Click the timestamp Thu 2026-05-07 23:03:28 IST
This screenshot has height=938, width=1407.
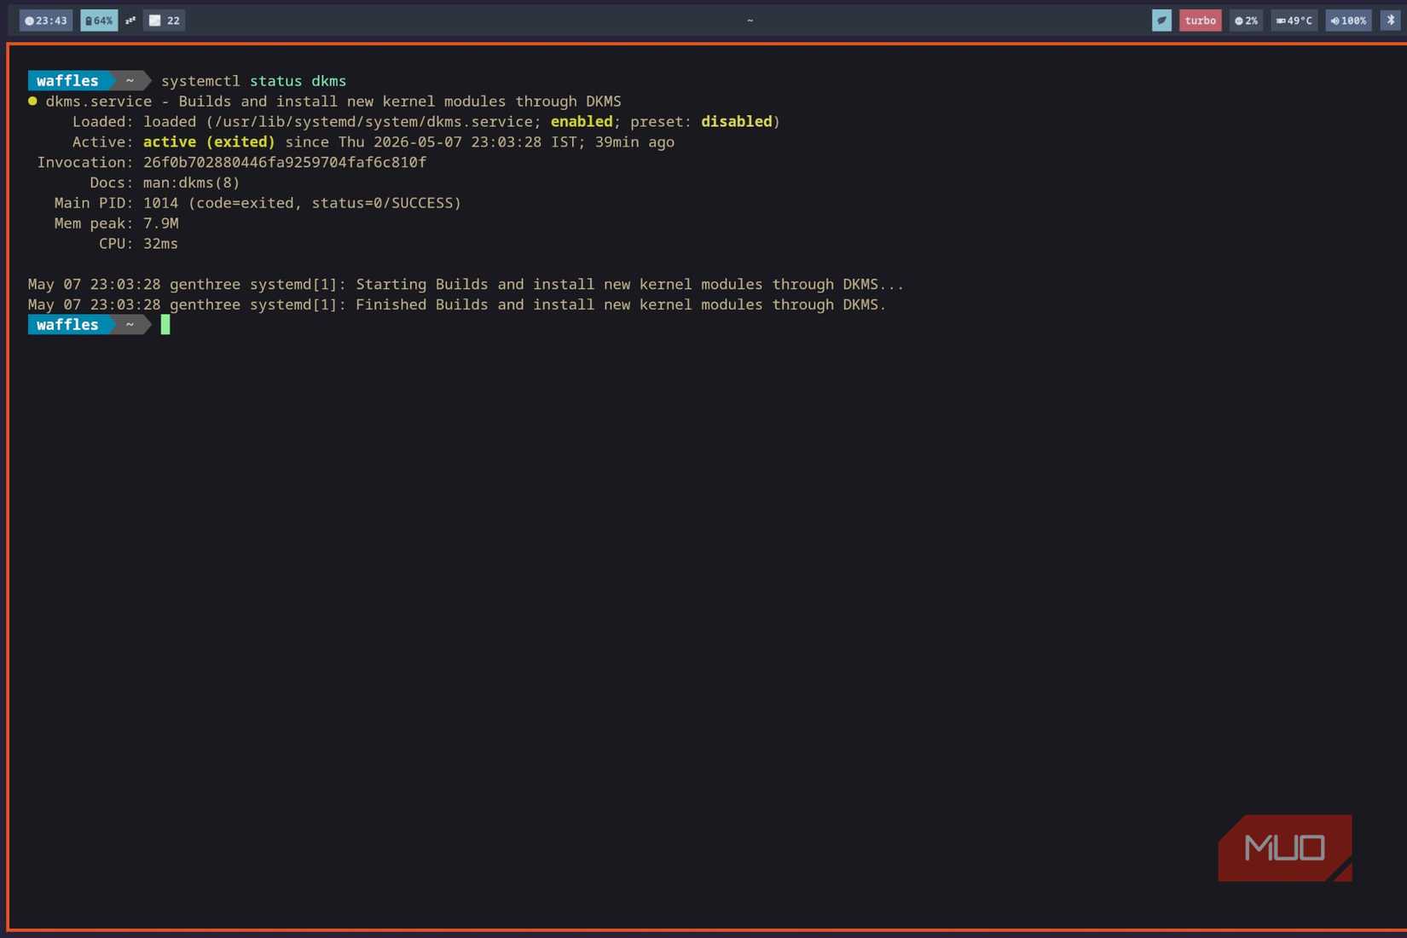pos(458,142)
